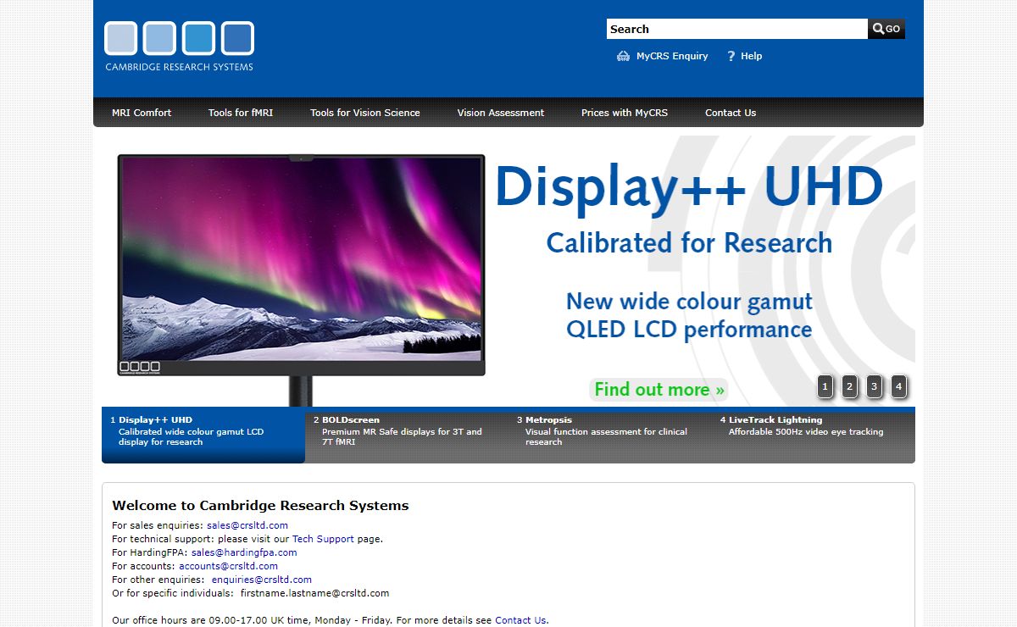This screenshot has height=627, width=1017.
Task: Focus the Search input field
Action: [x=737, y=29]
